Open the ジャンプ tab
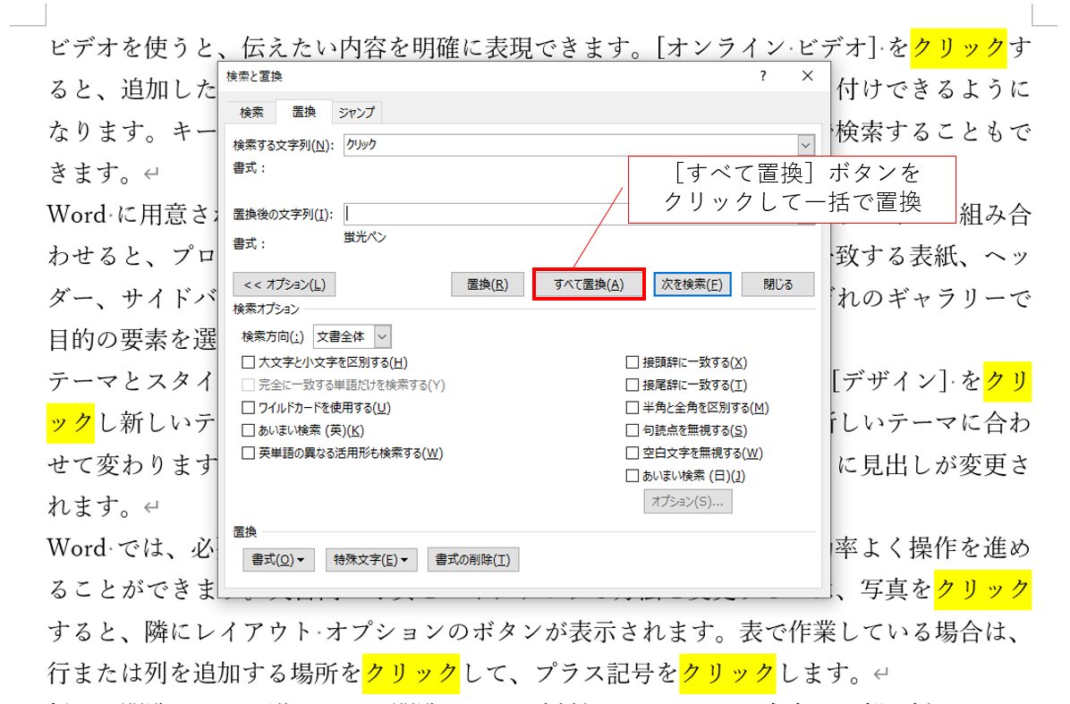 (356, 112)
